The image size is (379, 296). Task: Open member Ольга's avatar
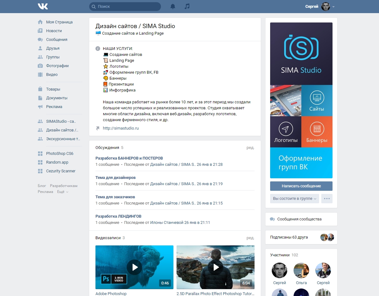click(x=301, y=270)
